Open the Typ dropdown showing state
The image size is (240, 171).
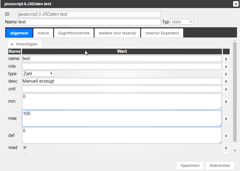point(182,22)
